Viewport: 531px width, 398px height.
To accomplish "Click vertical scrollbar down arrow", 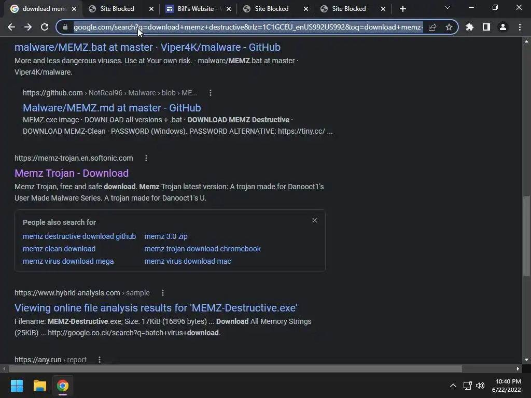I will (526, 360).
